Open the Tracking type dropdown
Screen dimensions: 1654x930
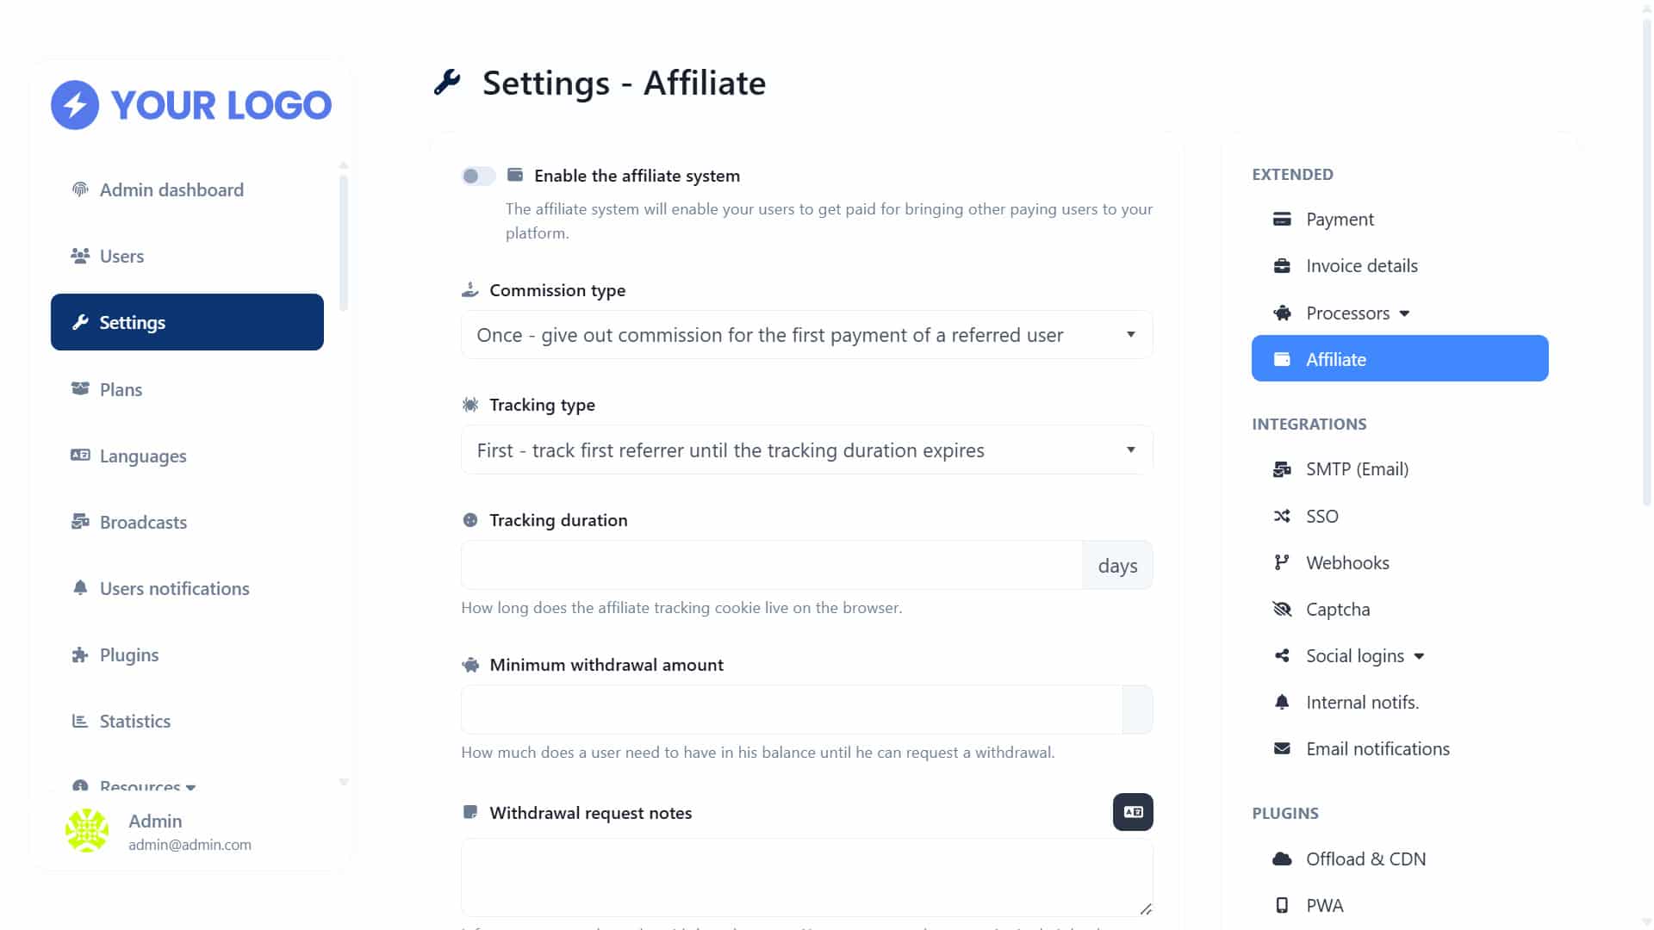(x=807, y=449)
